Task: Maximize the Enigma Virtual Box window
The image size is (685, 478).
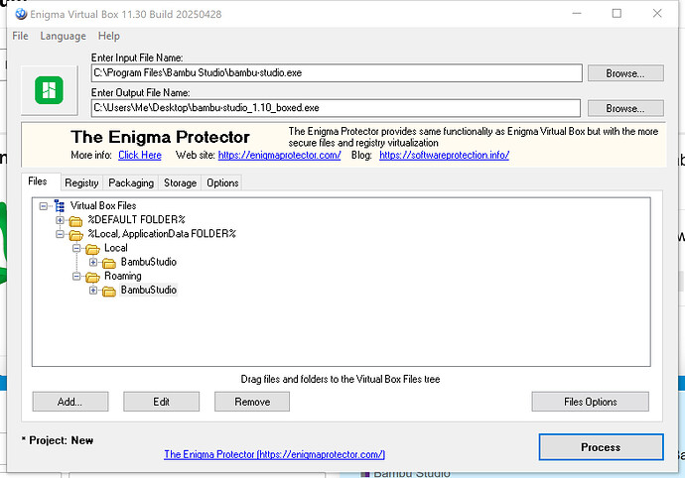Action: [616, 14]
